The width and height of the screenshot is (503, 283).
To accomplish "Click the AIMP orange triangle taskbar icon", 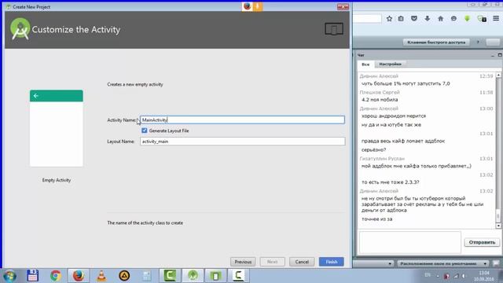I will (124, 276).
